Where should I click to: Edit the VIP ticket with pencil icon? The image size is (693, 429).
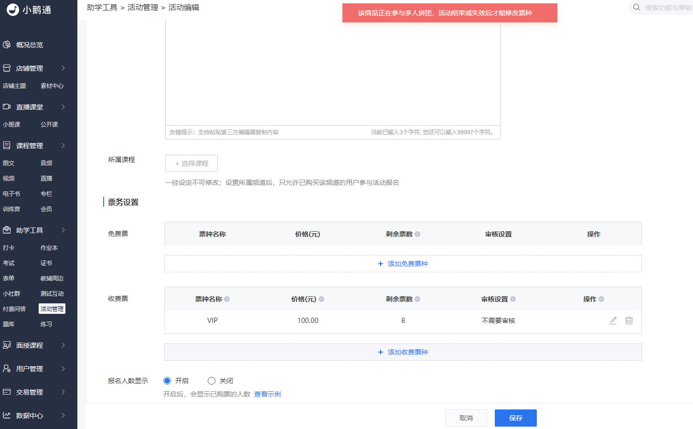point(613,321)
